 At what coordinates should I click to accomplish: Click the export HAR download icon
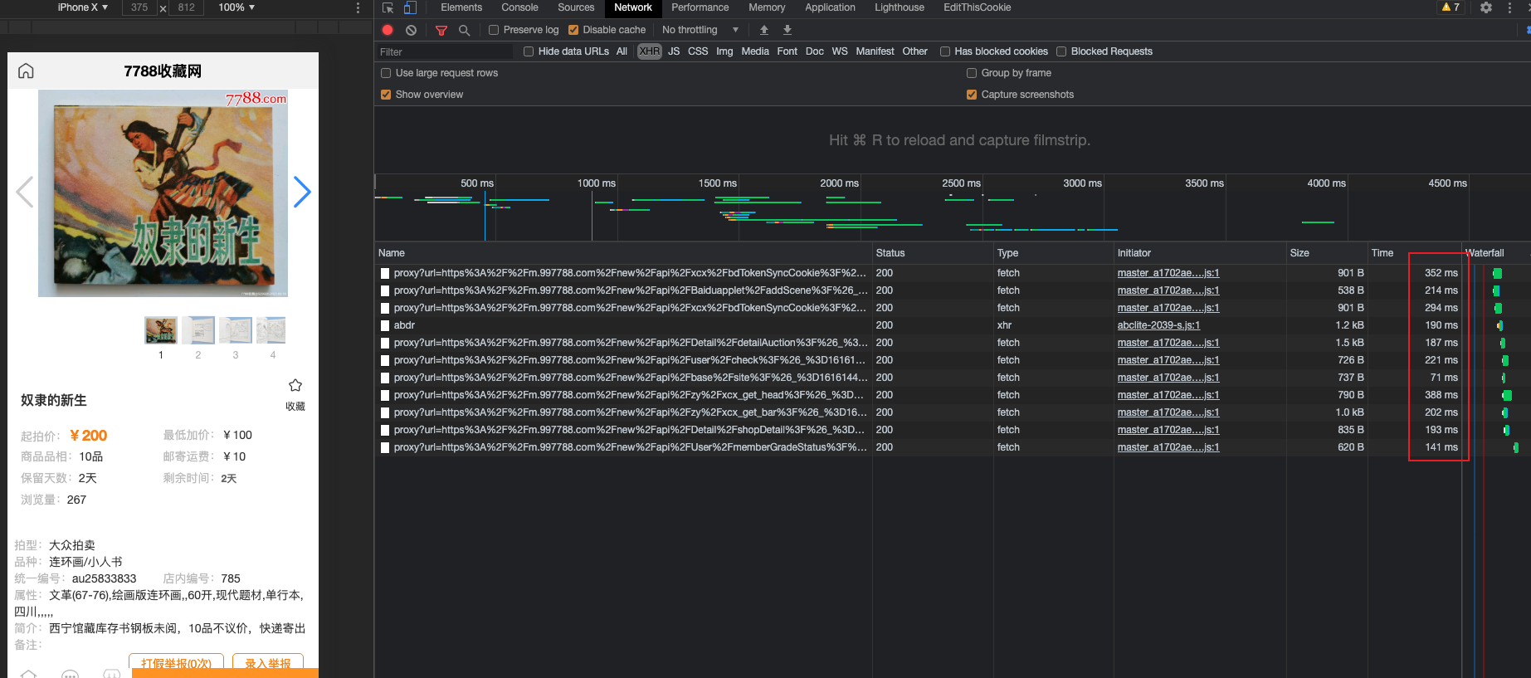coord(787,30)
